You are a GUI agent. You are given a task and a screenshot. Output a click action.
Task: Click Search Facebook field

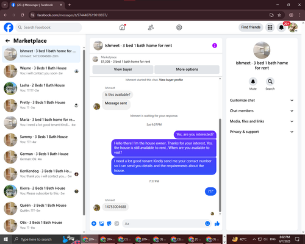point(49,27)
